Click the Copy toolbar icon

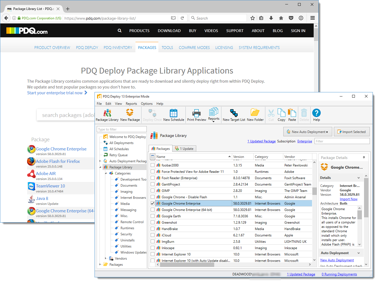pyautogui.click(x=281, y=115)
